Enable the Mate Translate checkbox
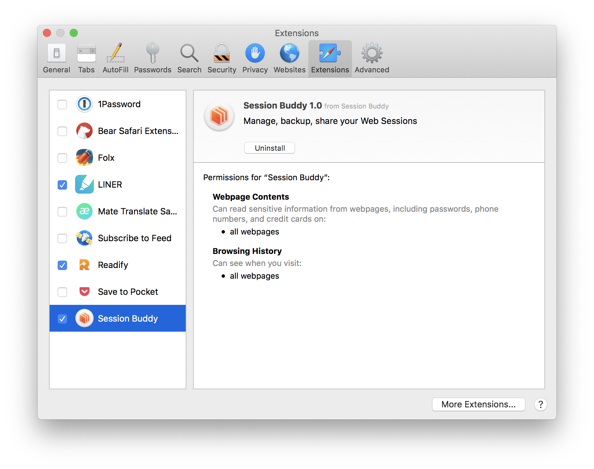This screenshot has width=594, height=469. coord(62,212)
